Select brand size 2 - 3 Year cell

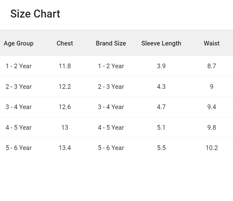point(111,87)
